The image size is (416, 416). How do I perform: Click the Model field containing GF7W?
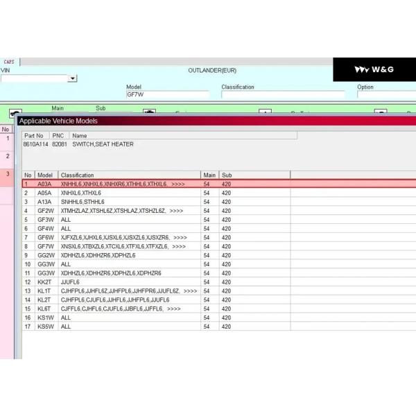pos(168,94)
